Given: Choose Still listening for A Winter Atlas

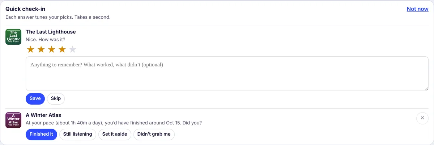Looking at the screenshot, I should pyautogui.click(x=78, y=134).
